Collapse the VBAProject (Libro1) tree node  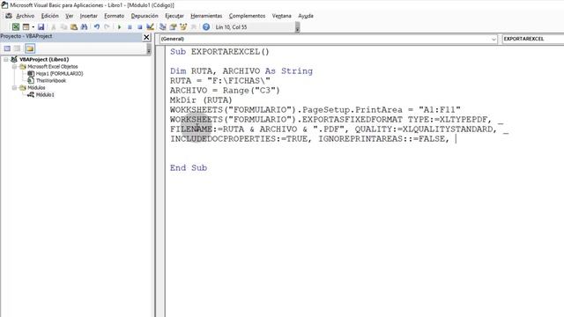[x=6, y=59]
